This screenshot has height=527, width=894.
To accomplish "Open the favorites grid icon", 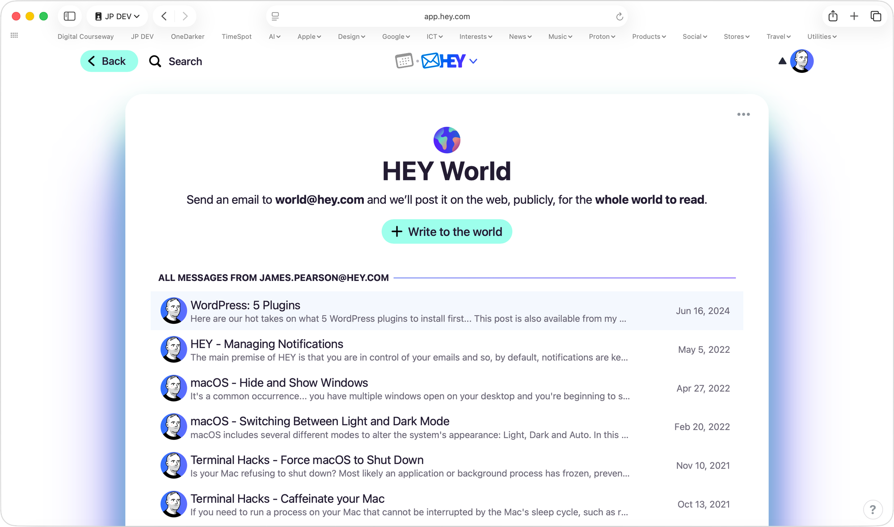I will pyautogui.click(x=14, y=35).
